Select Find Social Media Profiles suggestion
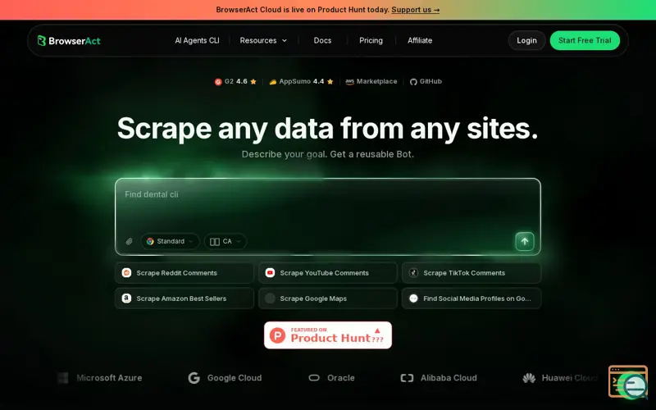This screenshot has width=656, height=410. pyautogui.click(x=471, y=298)
